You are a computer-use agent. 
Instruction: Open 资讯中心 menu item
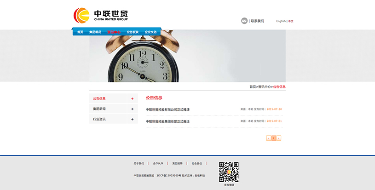(114, 32)
